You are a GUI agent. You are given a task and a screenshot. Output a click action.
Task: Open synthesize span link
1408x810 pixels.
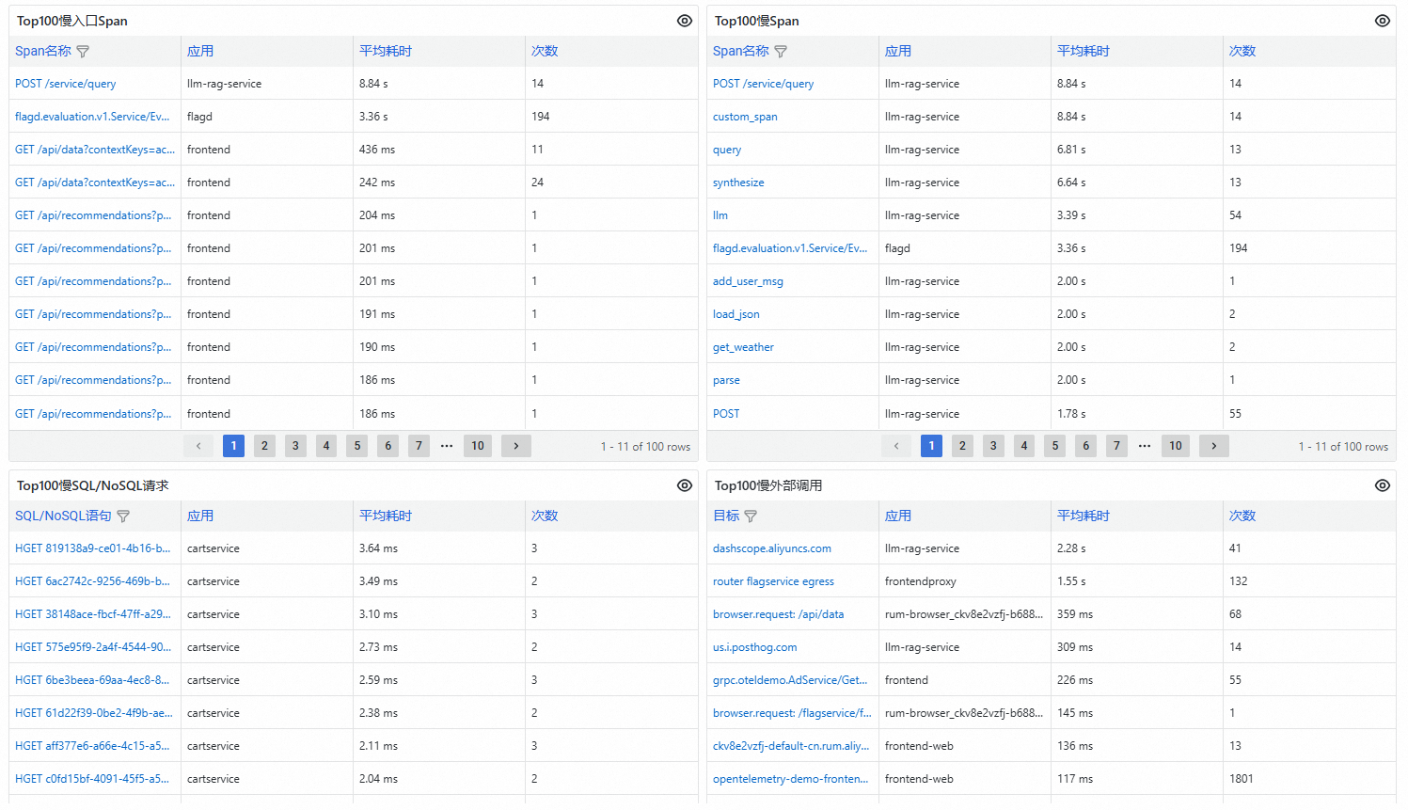[738, 183]
